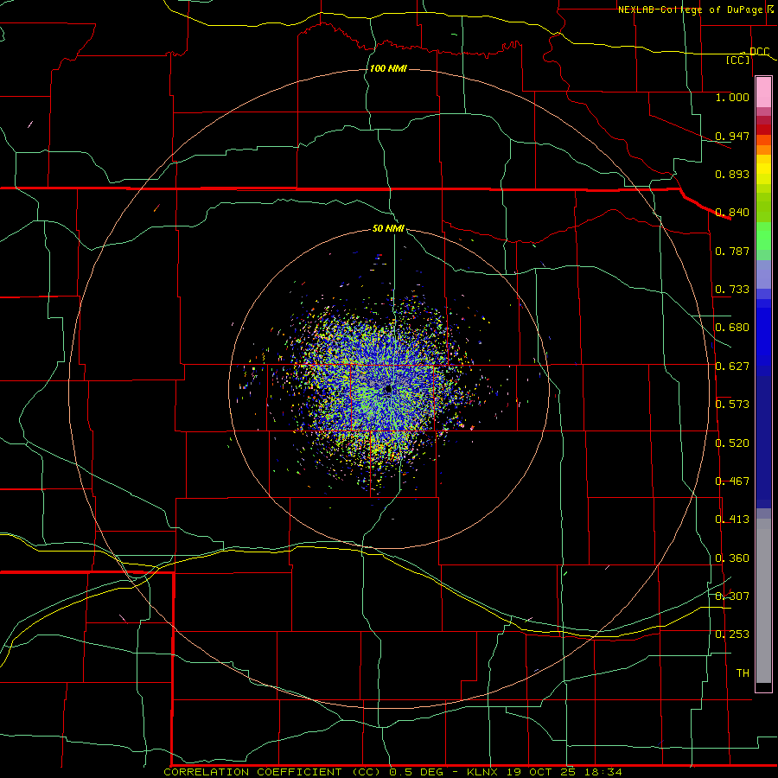The height and width of the screenshot is (778, 778).
Task: Click the 0.467 legend value
Action: click(x=732, y=481)
